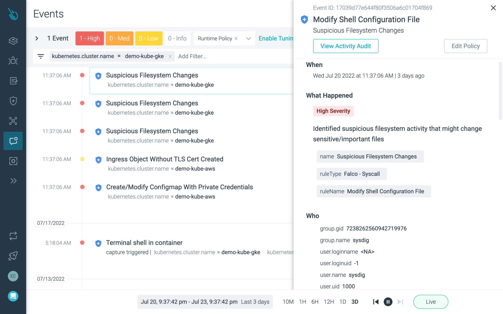Open the Network topology icon in the sidebar
Screen dimensions: 503x314
point(13,121)
